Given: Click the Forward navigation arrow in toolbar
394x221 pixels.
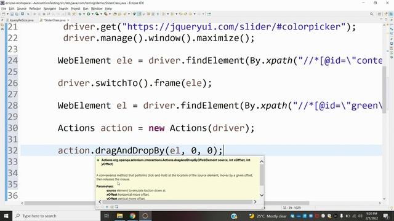Looking at the screenshot, I should [x=199, y=14].
